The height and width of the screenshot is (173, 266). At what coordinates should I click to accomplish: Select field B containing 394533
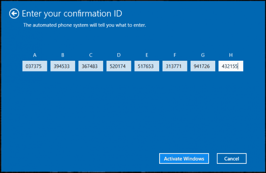(x=63, y=66)
